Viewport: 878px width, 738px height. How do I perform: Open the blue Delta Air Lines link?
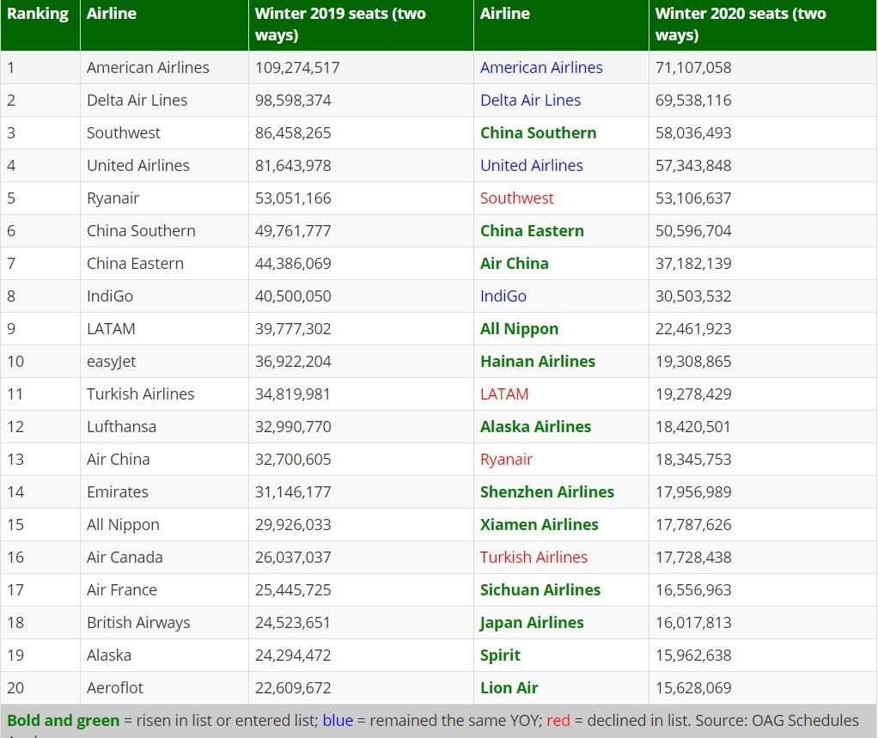click(530, 101)
